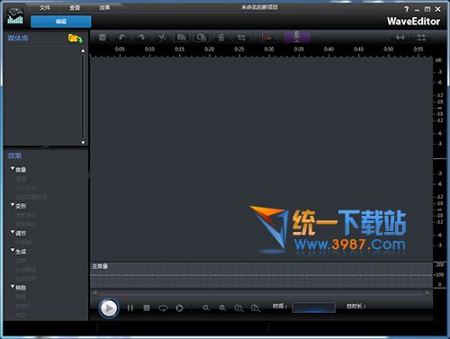Toggle the loop playback icon
The width and height of the screenshot is (450, 339).
pos(163,308)
